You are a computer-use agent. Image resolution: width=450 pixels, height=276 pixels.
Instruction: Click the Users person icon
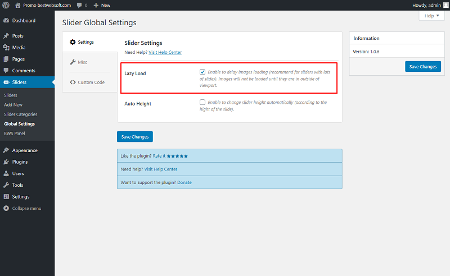(x=6, y=173)
